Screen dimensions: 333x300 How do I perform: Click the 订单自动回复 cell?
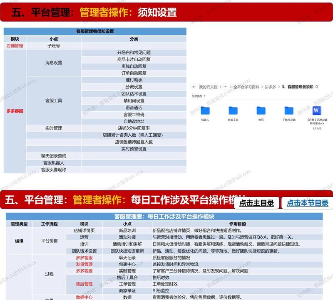(x=134, y=73)
